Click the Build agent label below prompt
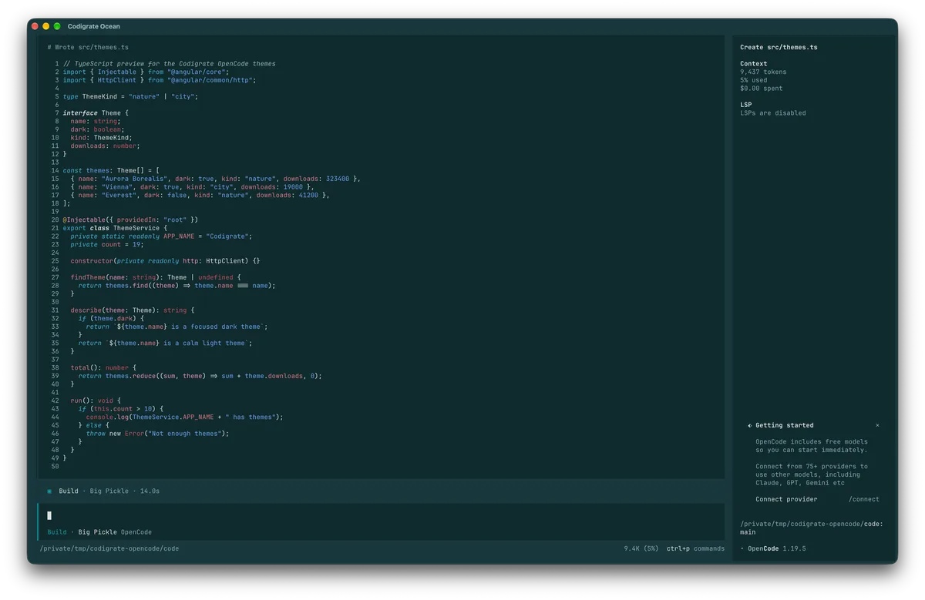This screenshot has width=925, height=600. (x=57, y=532)
